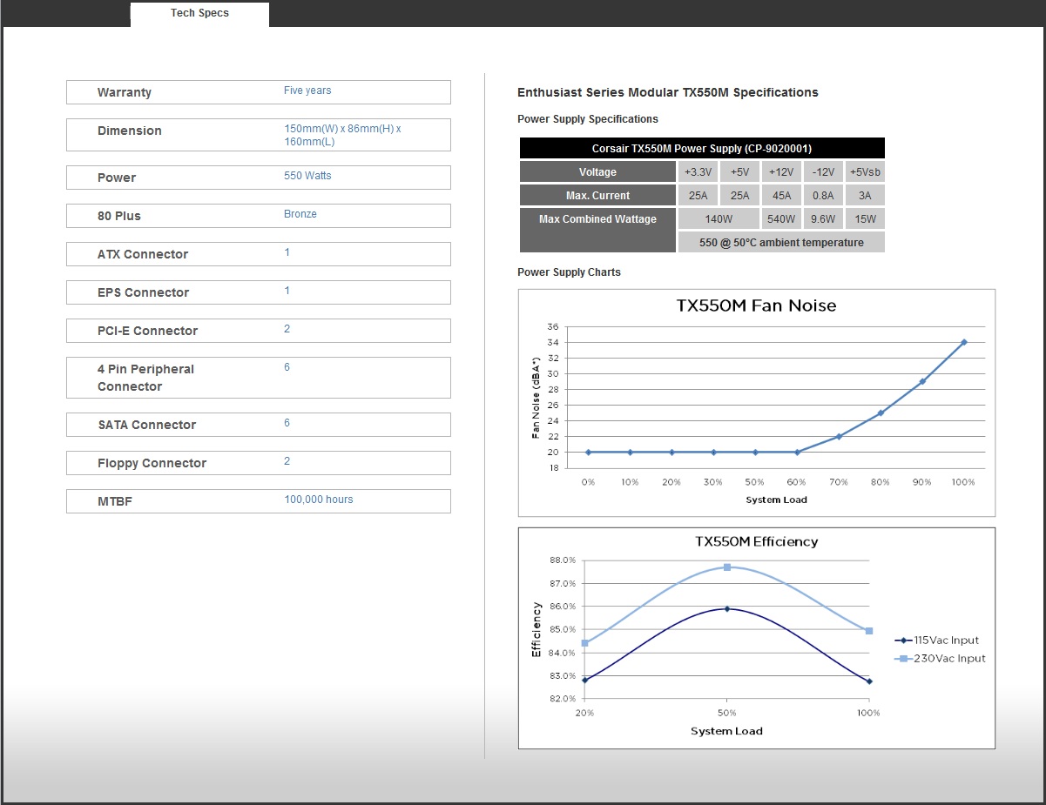This screenshot has width=1046, height=805.
Task: Click the Enthusiast Series Modular TX550M Specifications heading
Action: [668, 92]
